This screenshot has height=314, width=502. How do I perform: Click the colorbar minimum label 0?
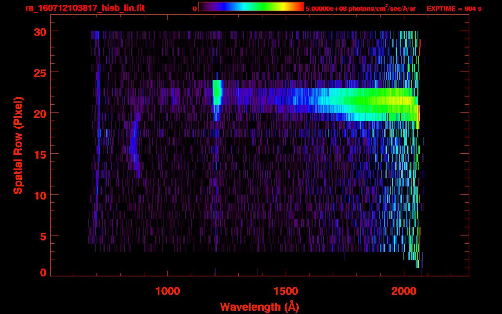pyautogui.click(x=195, y=9)
